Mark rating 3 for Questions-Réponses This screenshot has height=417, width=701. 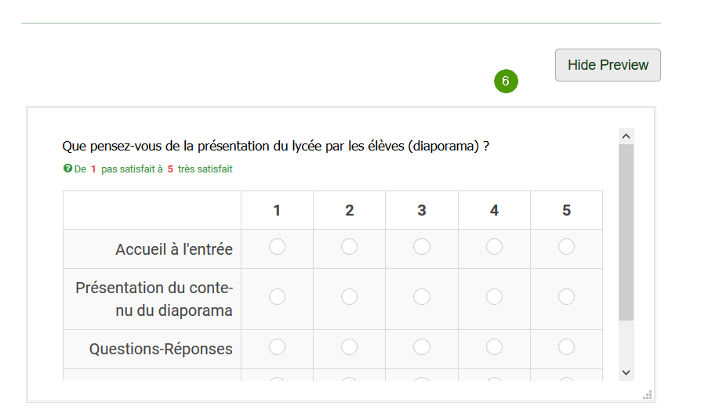pyautogui.click(x=422, y=346)
